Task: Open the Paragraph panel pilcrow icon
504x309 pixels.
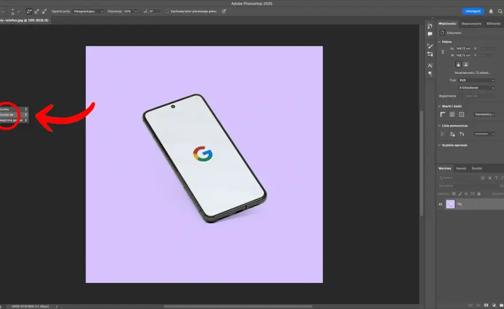Action: (x=430, y=74)
